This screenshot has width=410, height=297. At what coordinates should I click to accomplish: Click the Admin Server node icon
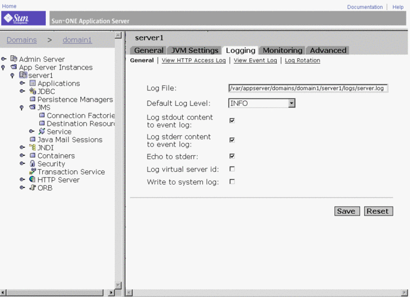point(14,59)
